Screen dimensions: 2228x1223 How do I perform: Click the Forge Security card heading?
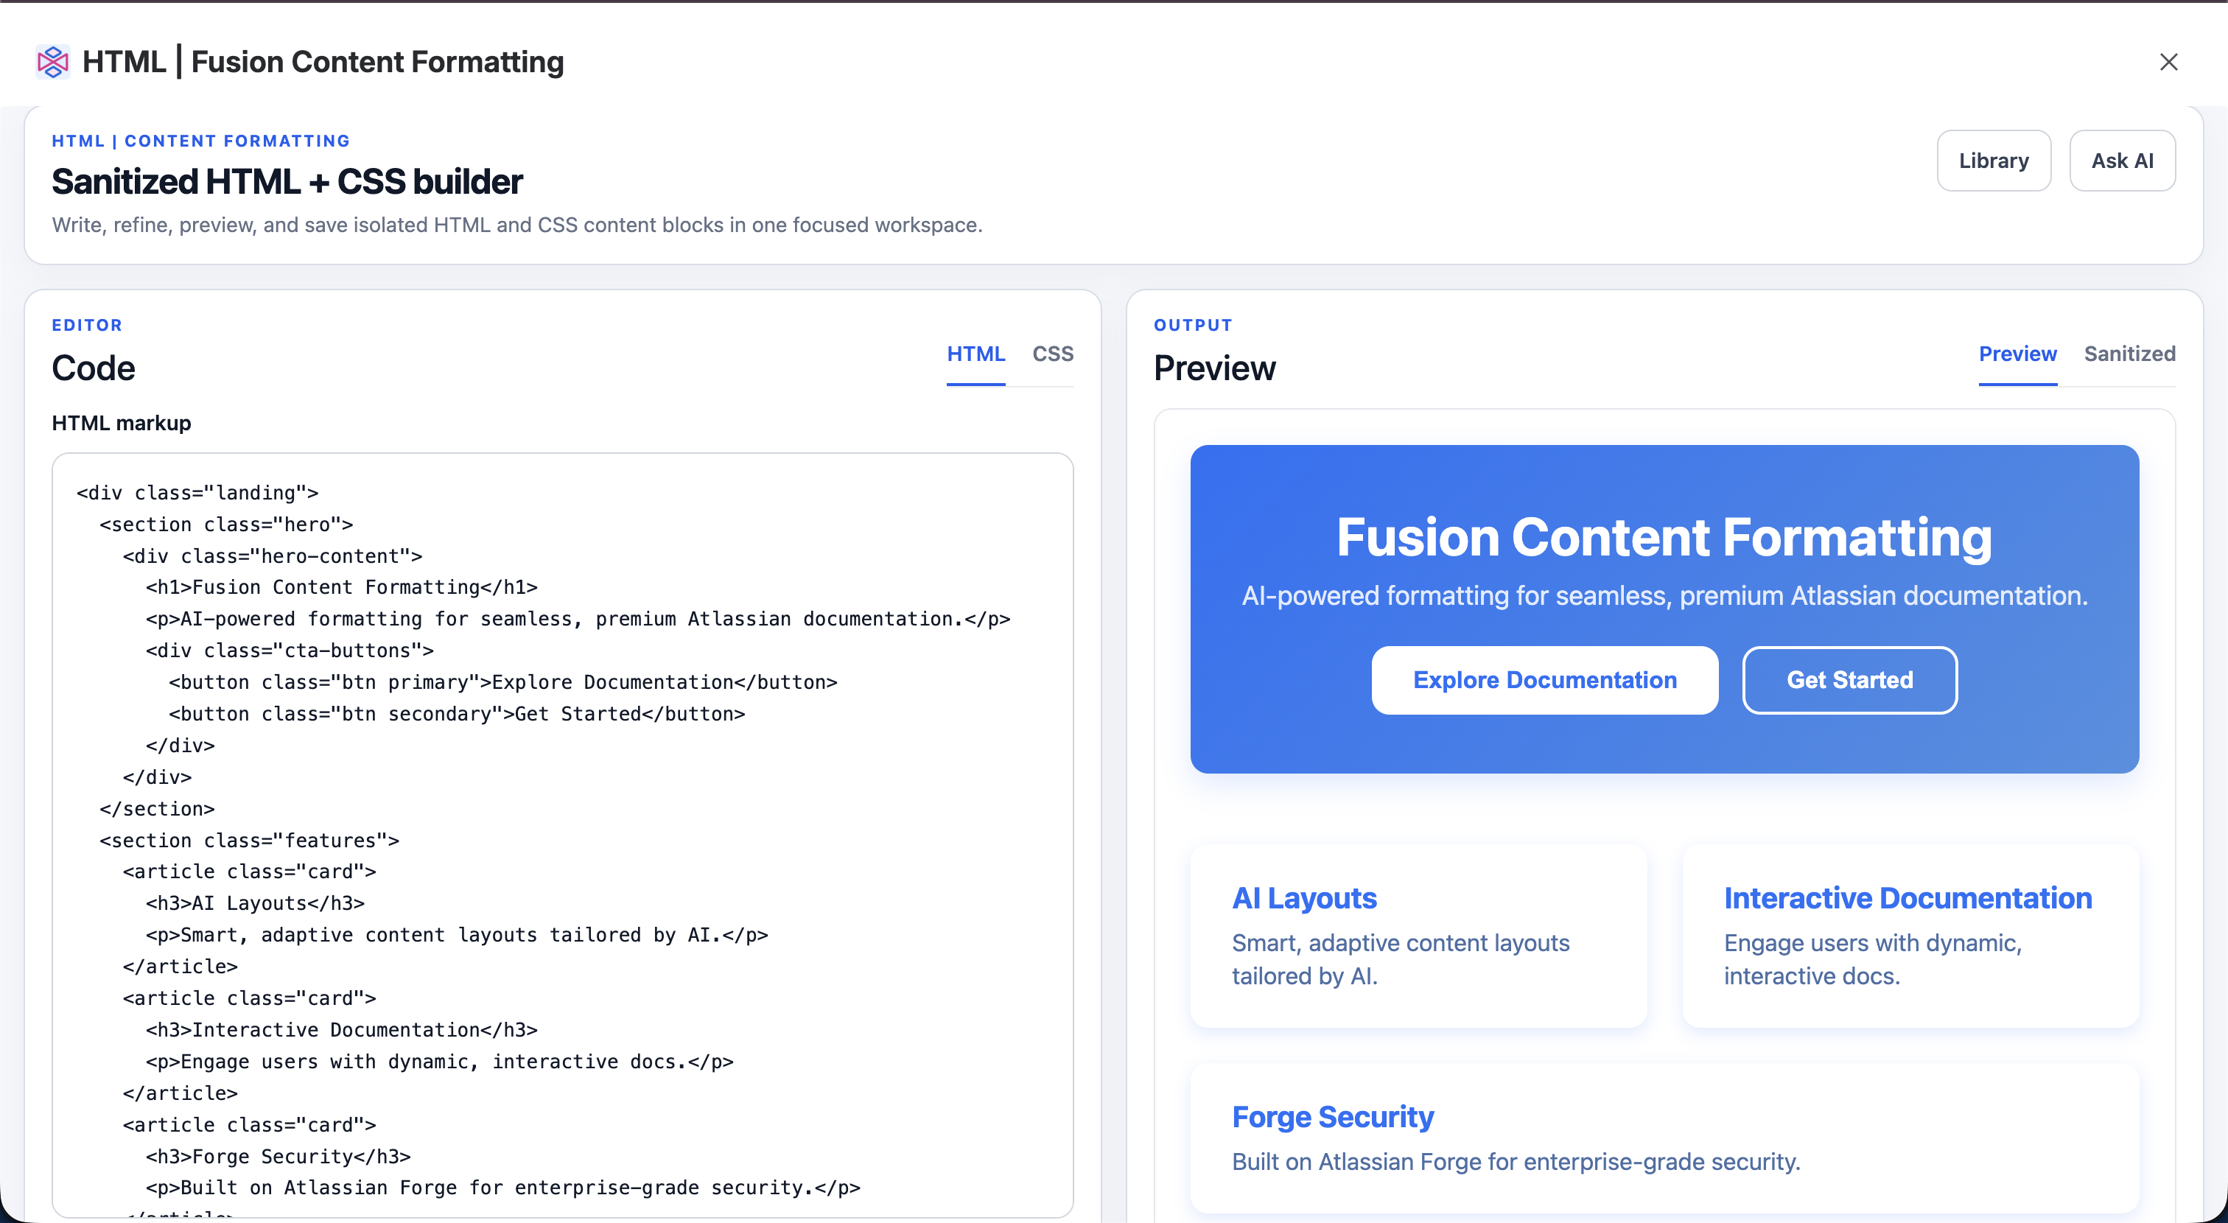coord(1333,1118)
